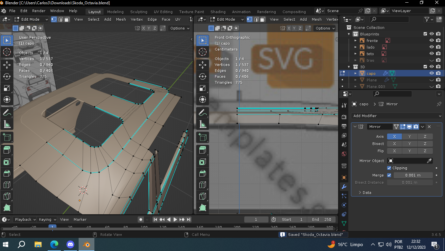Viewport: 445px width, 251px height.
Task: Click the Merge distance 0.001 m field
Action: tap(413, 175)
